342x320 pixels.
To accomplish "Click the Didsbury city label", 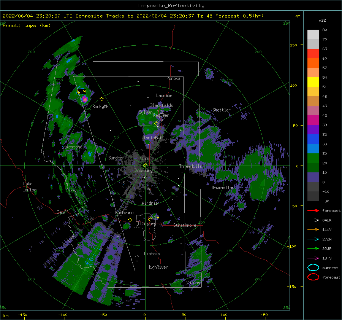I will (144, 170).
